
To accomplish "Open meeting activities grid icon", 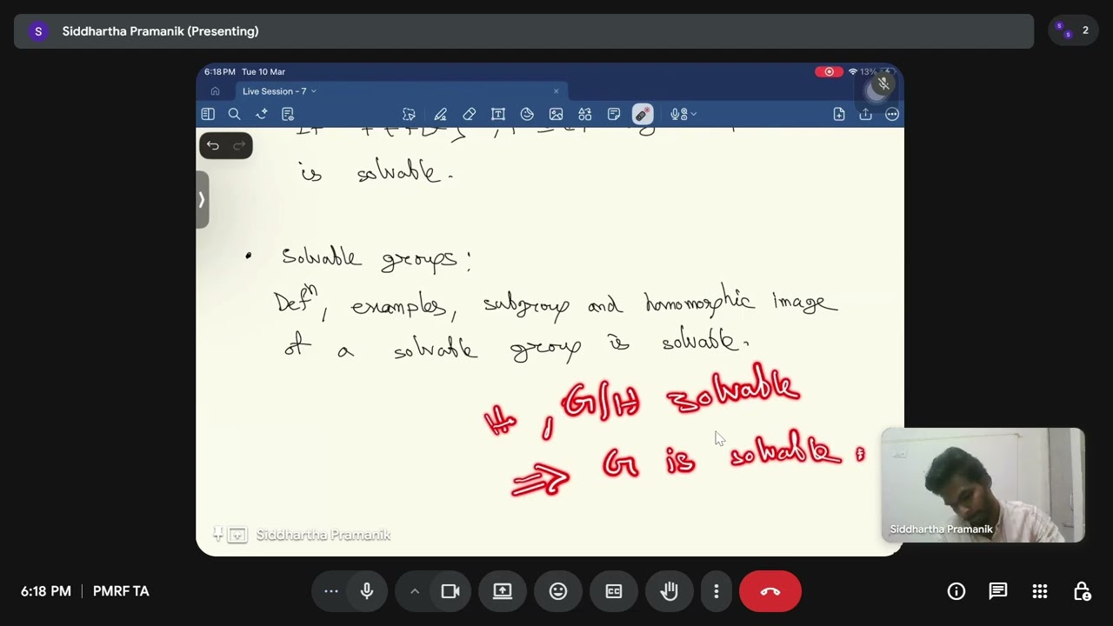I will tap(1040, 591).
